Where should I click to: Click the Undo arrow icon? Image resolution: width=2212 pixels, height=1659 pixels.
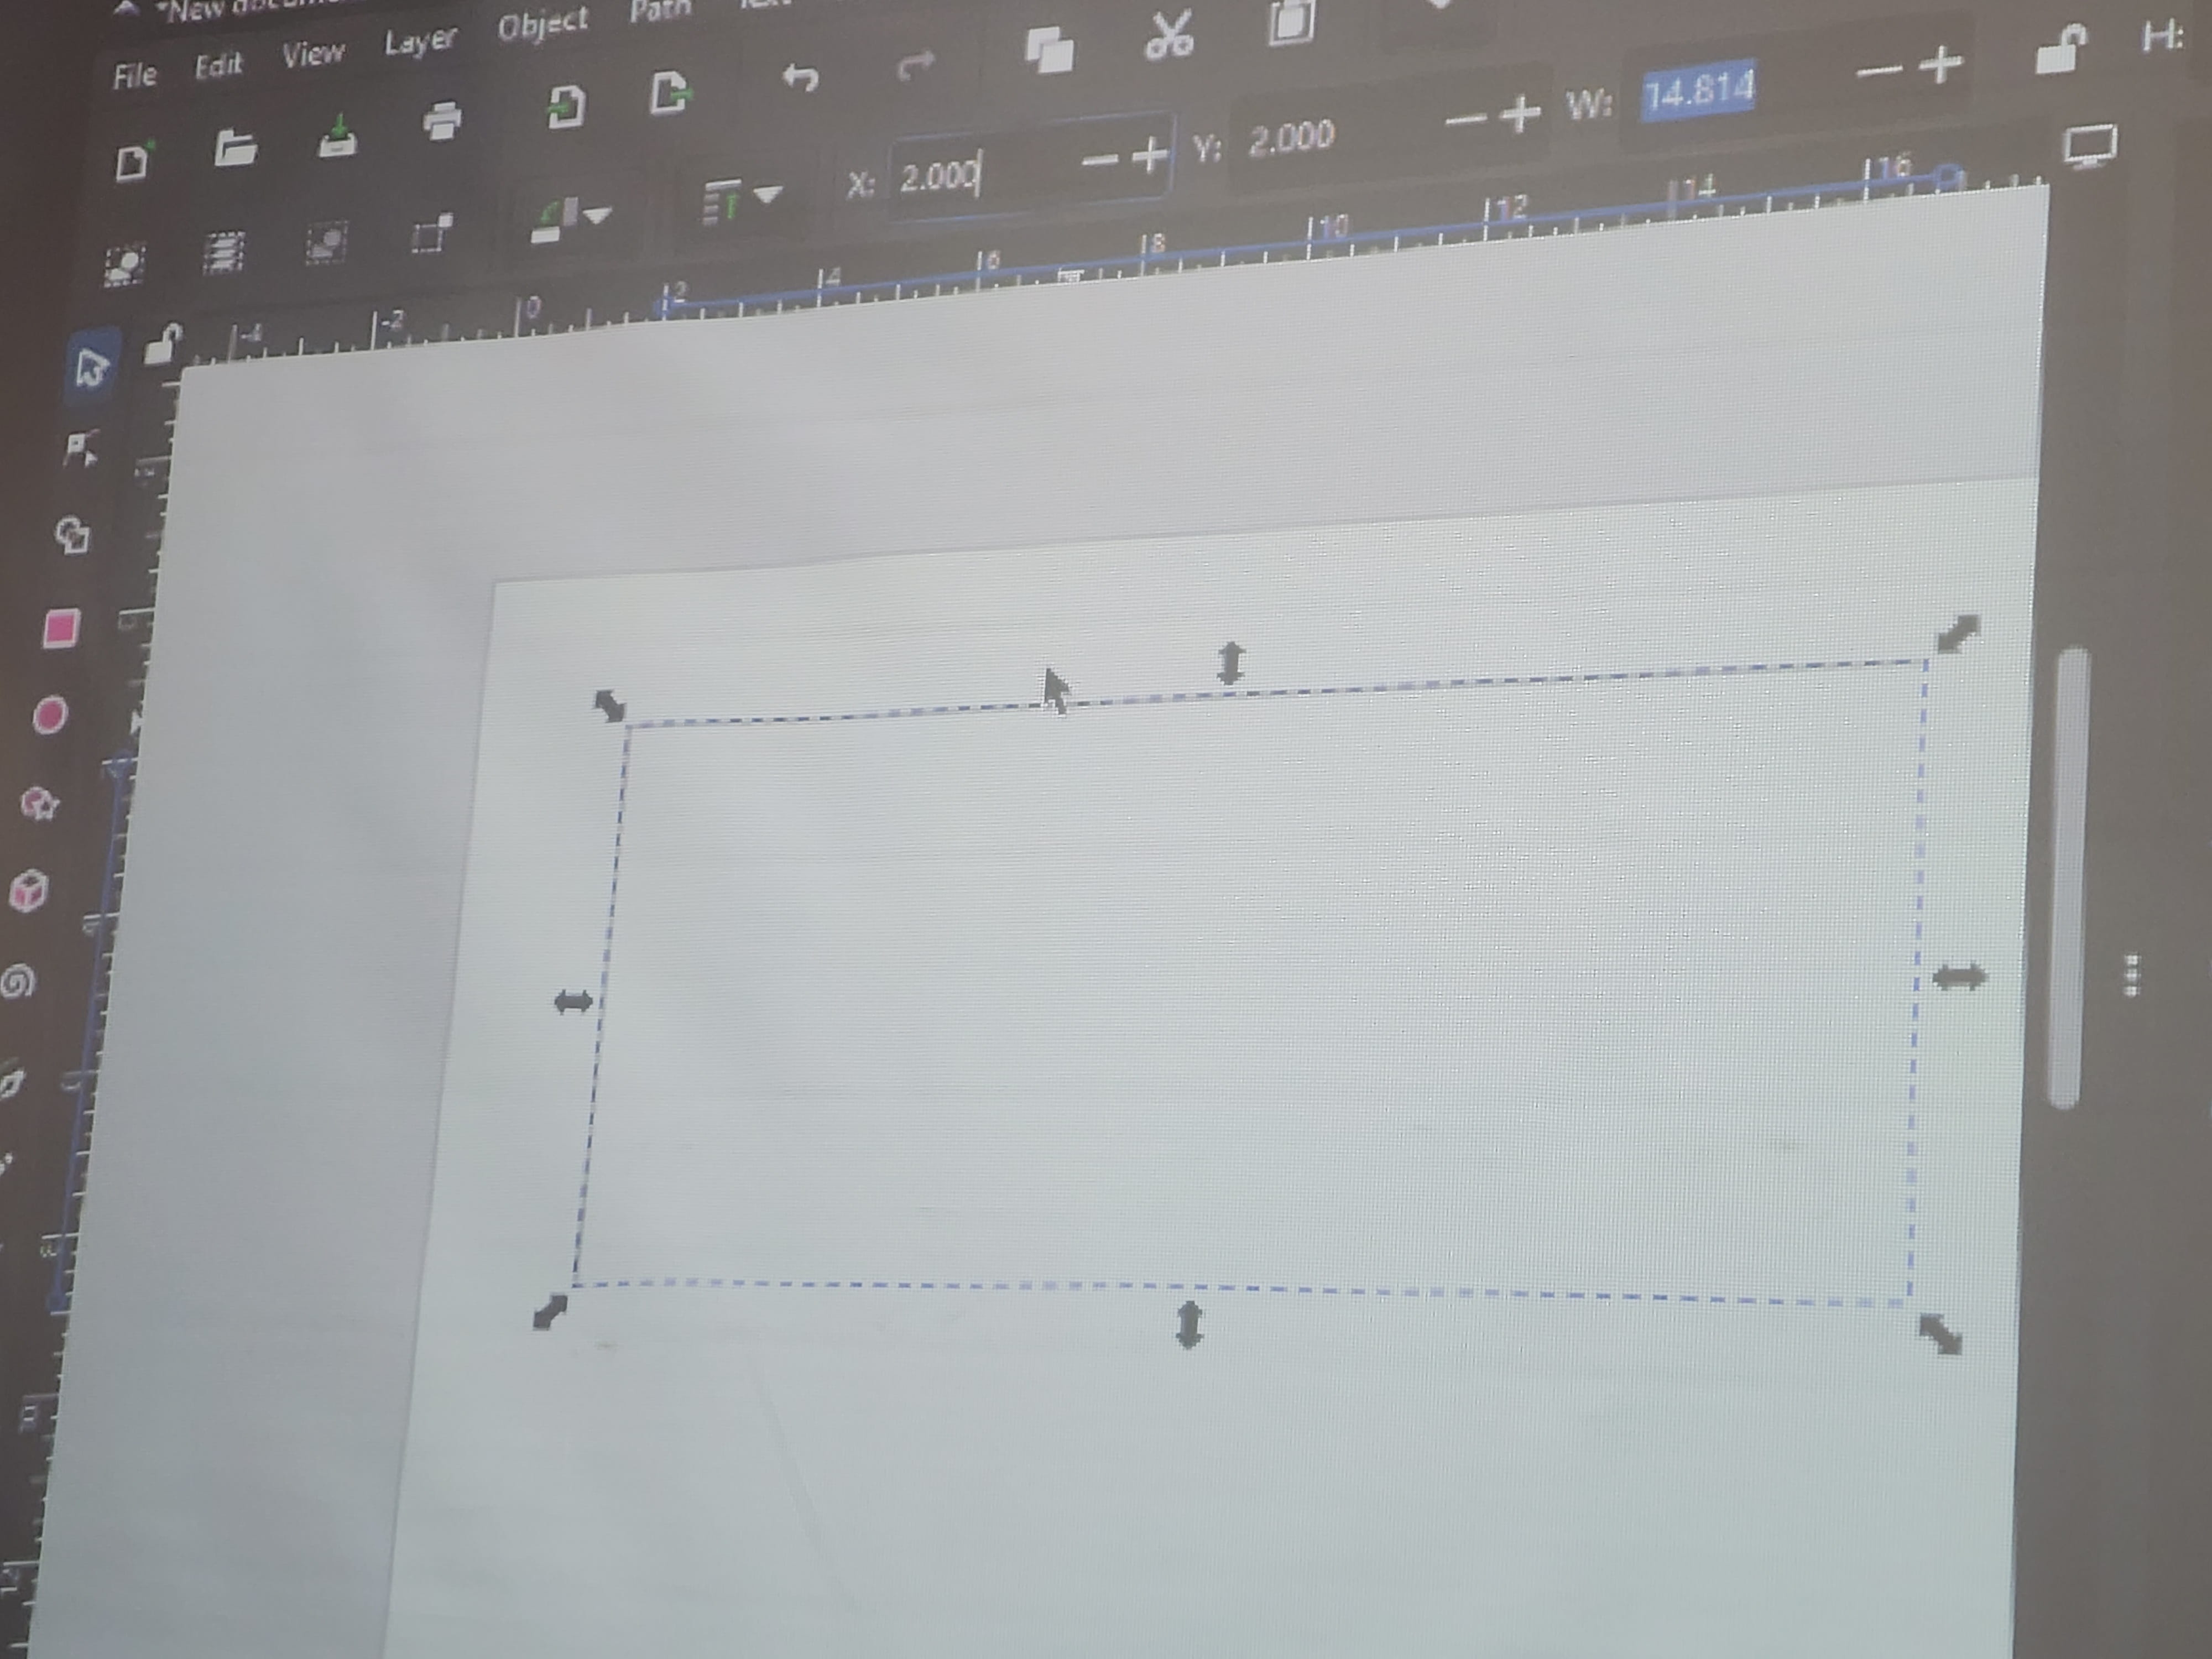(800, 77)
